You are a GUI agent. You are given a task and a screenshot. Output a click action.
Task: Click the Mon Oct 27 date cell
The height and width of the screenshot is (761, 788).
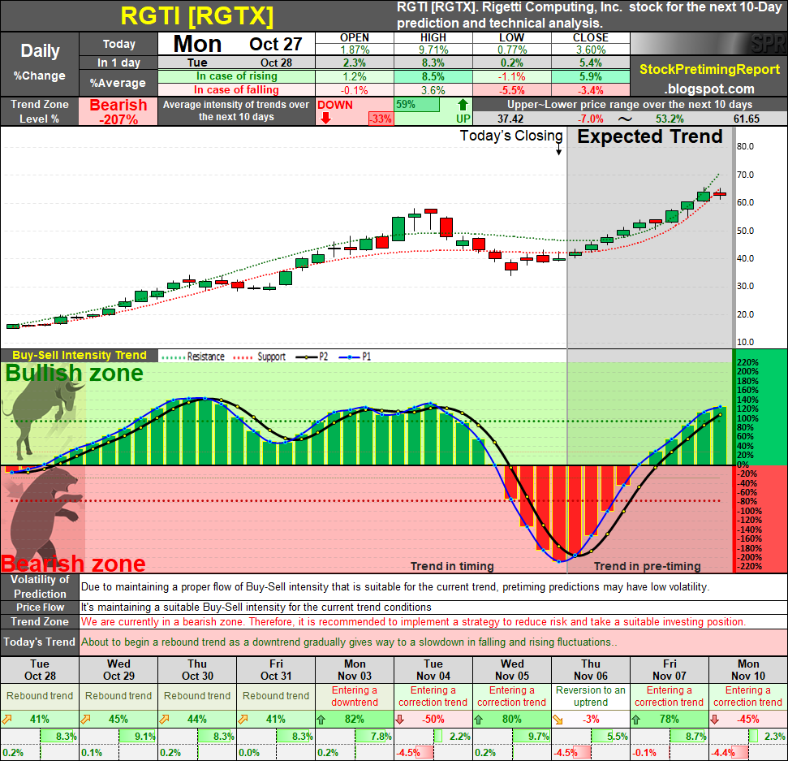237,44
